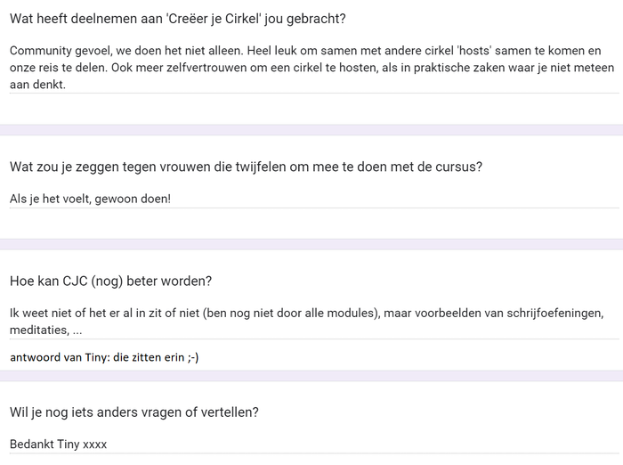Click the smiley ';-)' in Tiny's reply
Image resolution: width=623 pixels, height=465 pixels.
[x=193, y=357]
